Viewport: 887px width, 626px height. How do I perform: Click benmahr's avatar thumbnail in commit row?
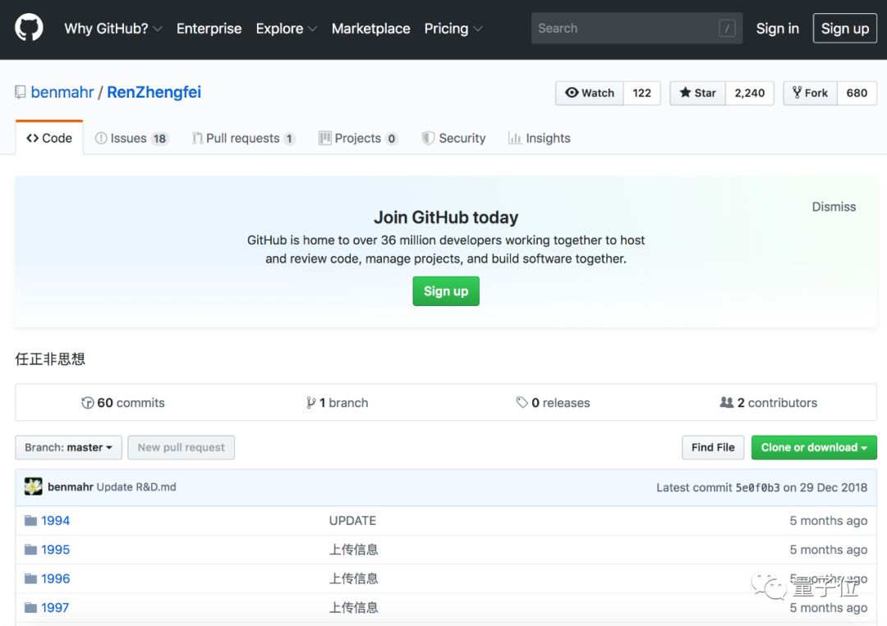[x=33, y=487]
